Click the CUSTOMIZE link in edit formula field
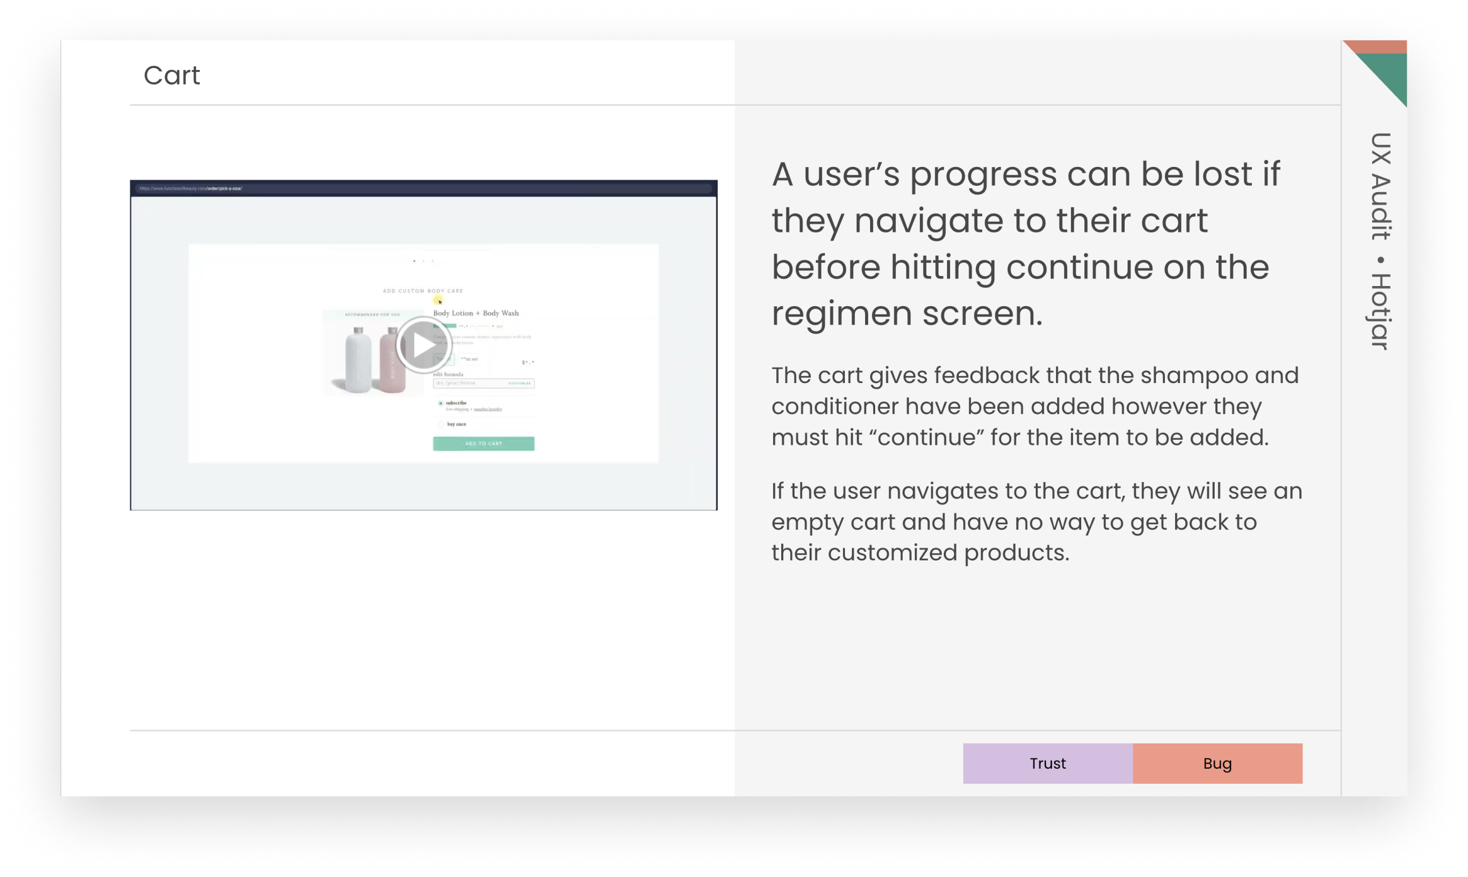This screenshot has width=1468, height=877. tap(520, 383)
